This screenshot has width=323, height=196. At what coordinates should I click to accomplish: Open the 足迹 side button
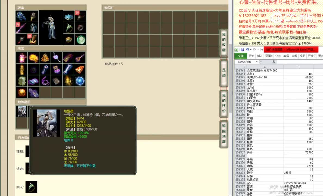(x=224, y=73)
